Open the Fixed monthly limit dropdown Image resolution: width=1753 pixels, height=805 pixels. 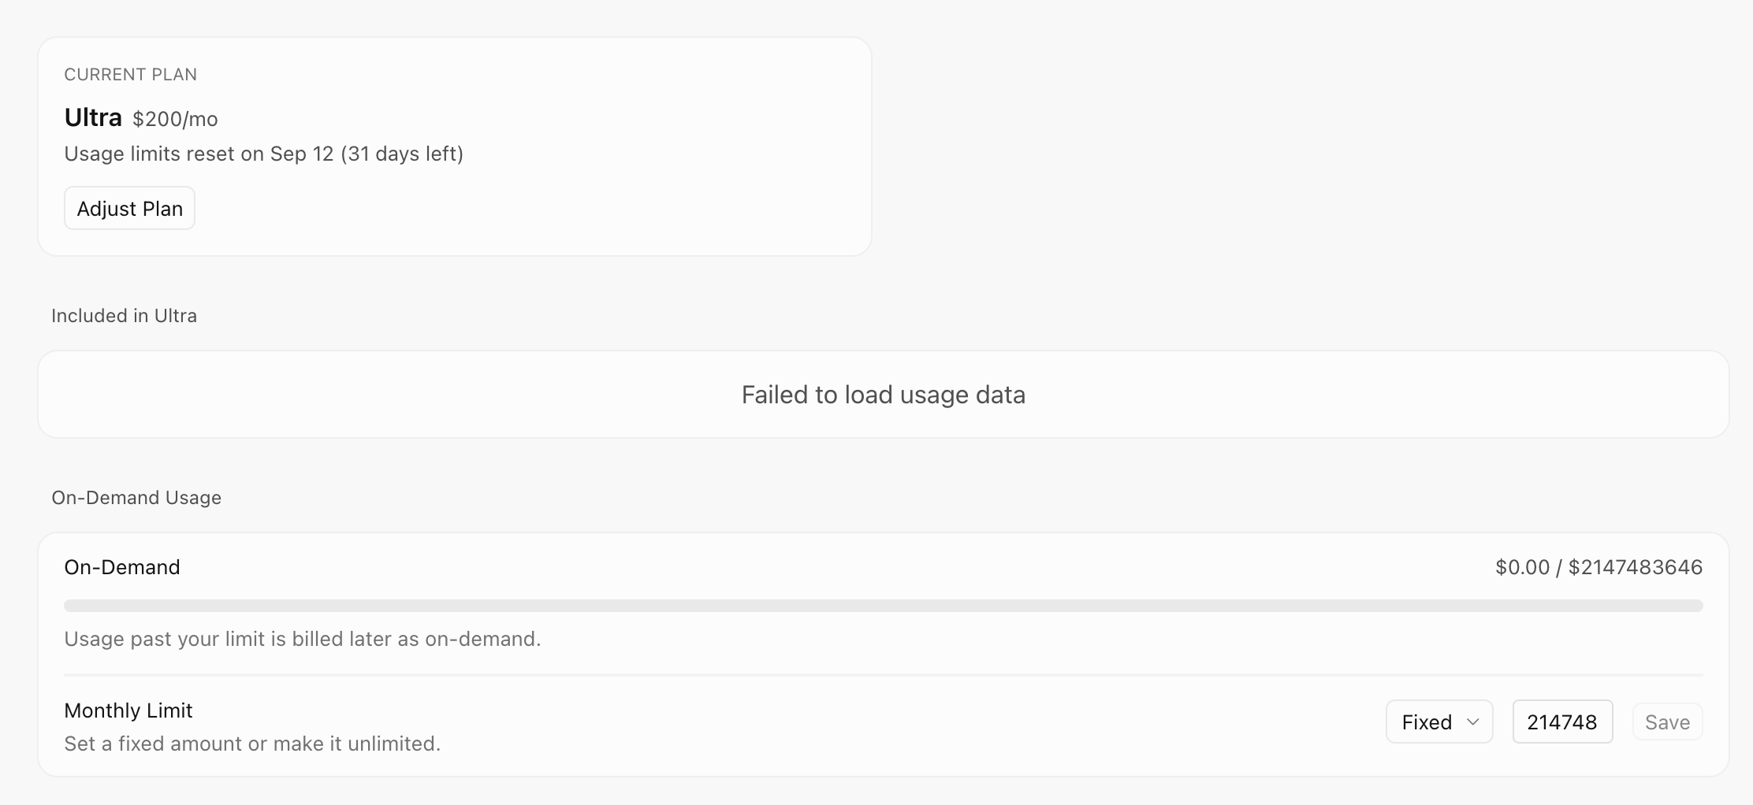(x=1439, y=722)
